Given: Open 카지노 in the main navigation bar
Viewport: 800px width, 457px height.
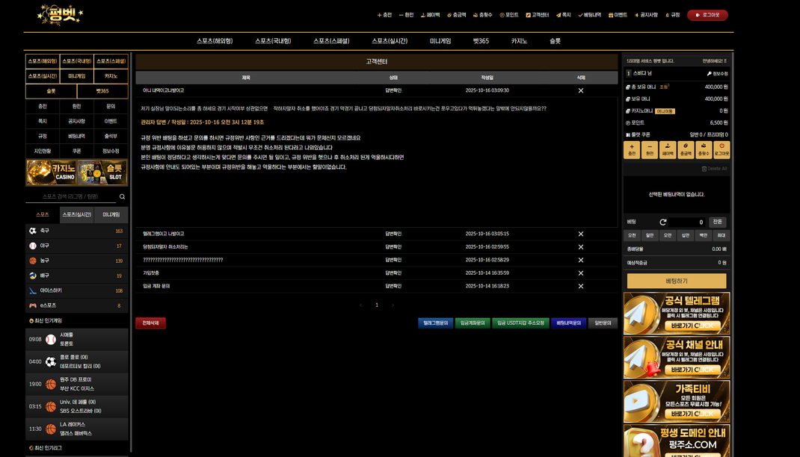Looking at the screenshot, I should click(x=518, y=41).
